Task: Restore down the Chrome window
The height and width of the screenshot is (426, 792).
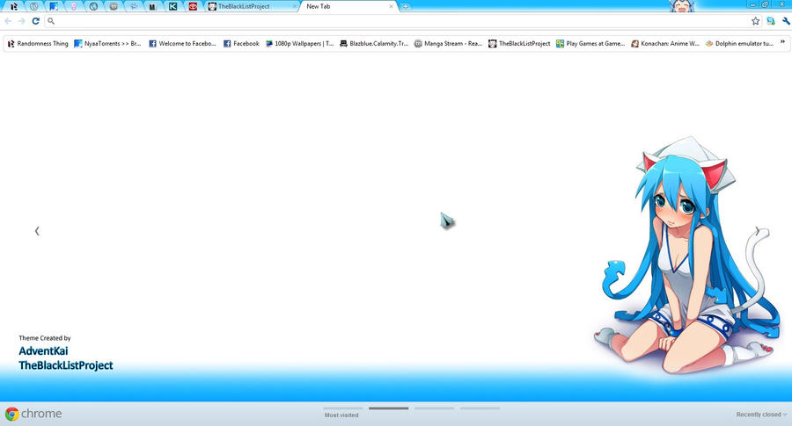Action: click(766, 4)
